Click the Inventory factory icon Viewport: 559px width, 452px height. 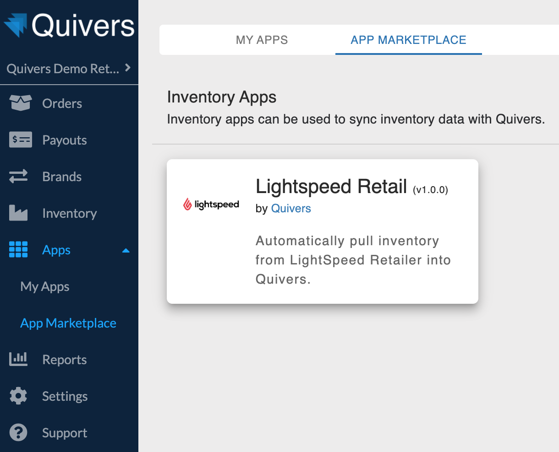click(x=18, y=213)
